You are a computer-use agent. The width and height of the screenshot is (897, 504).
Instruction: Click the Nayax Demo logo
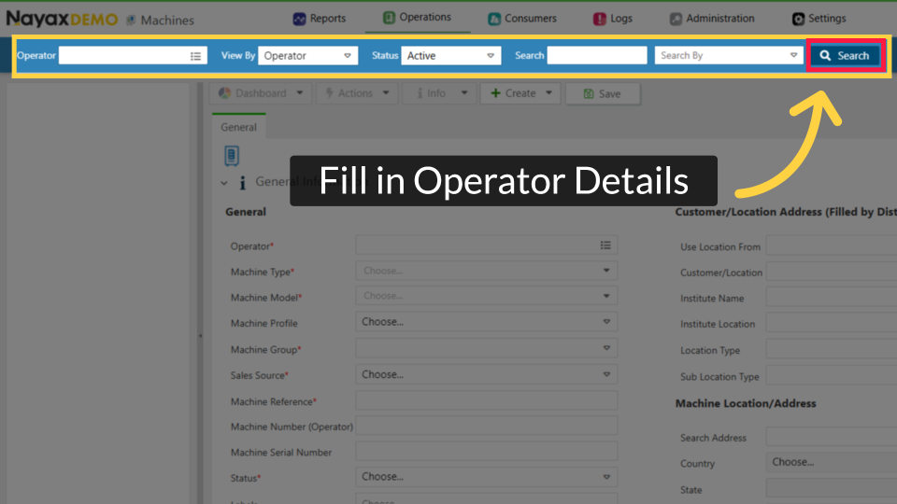coord(62,19)
